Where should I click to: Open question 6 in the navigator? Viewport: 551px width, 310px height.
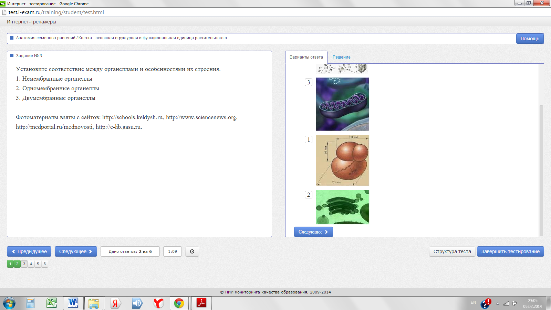45,264
